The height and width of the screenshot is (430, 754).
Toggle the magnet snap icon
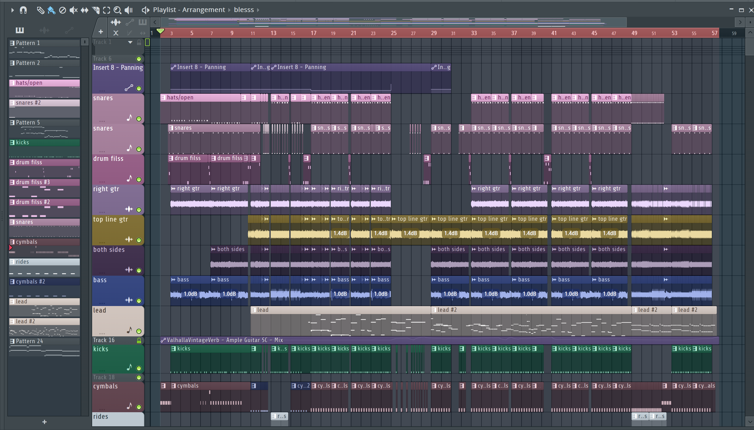23,10
